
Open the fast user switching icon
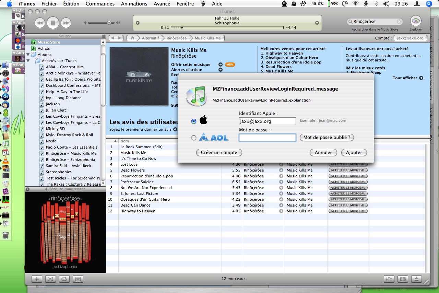417,4
